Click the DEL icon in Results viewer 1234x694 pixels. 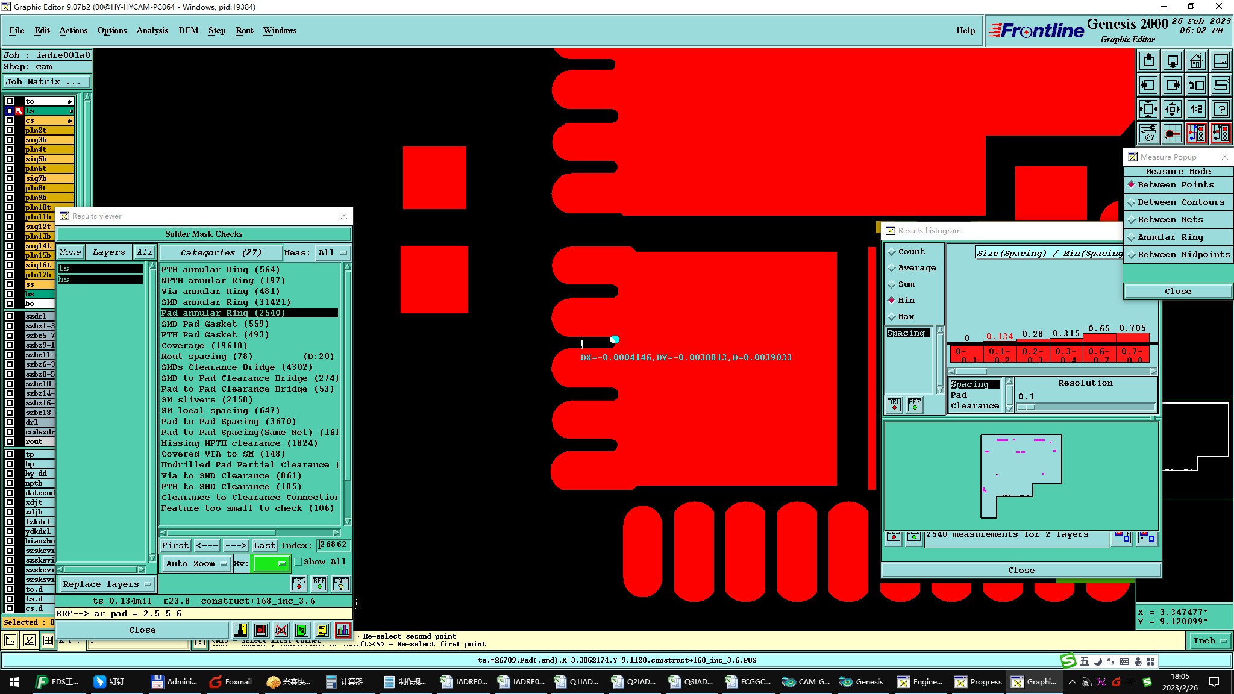tap(298, 583)
